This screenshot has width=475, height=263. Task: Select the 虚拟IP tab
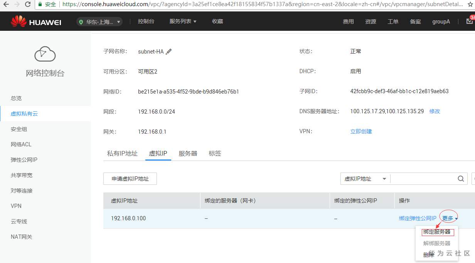coord(158,153)
